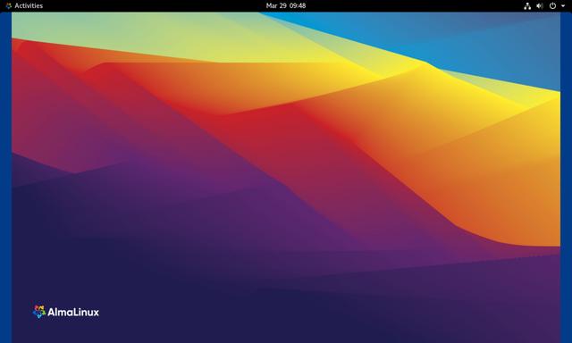Click the "09:48" time text
Screen dimensions: 572x343
pos(298,6)
